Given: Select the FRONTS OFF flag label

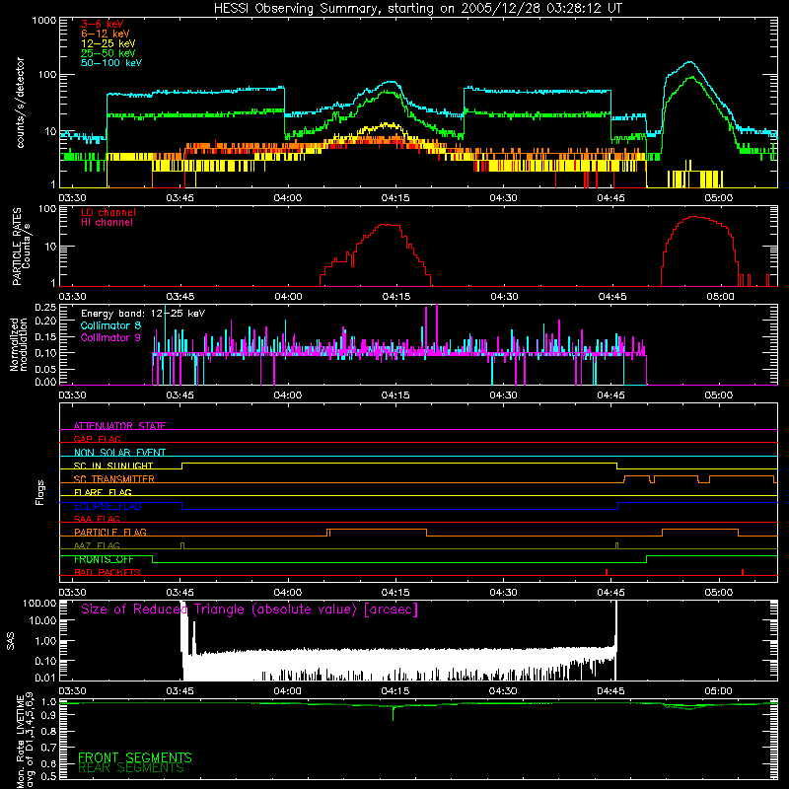Looking at the screenshot, I should (104, 559).
